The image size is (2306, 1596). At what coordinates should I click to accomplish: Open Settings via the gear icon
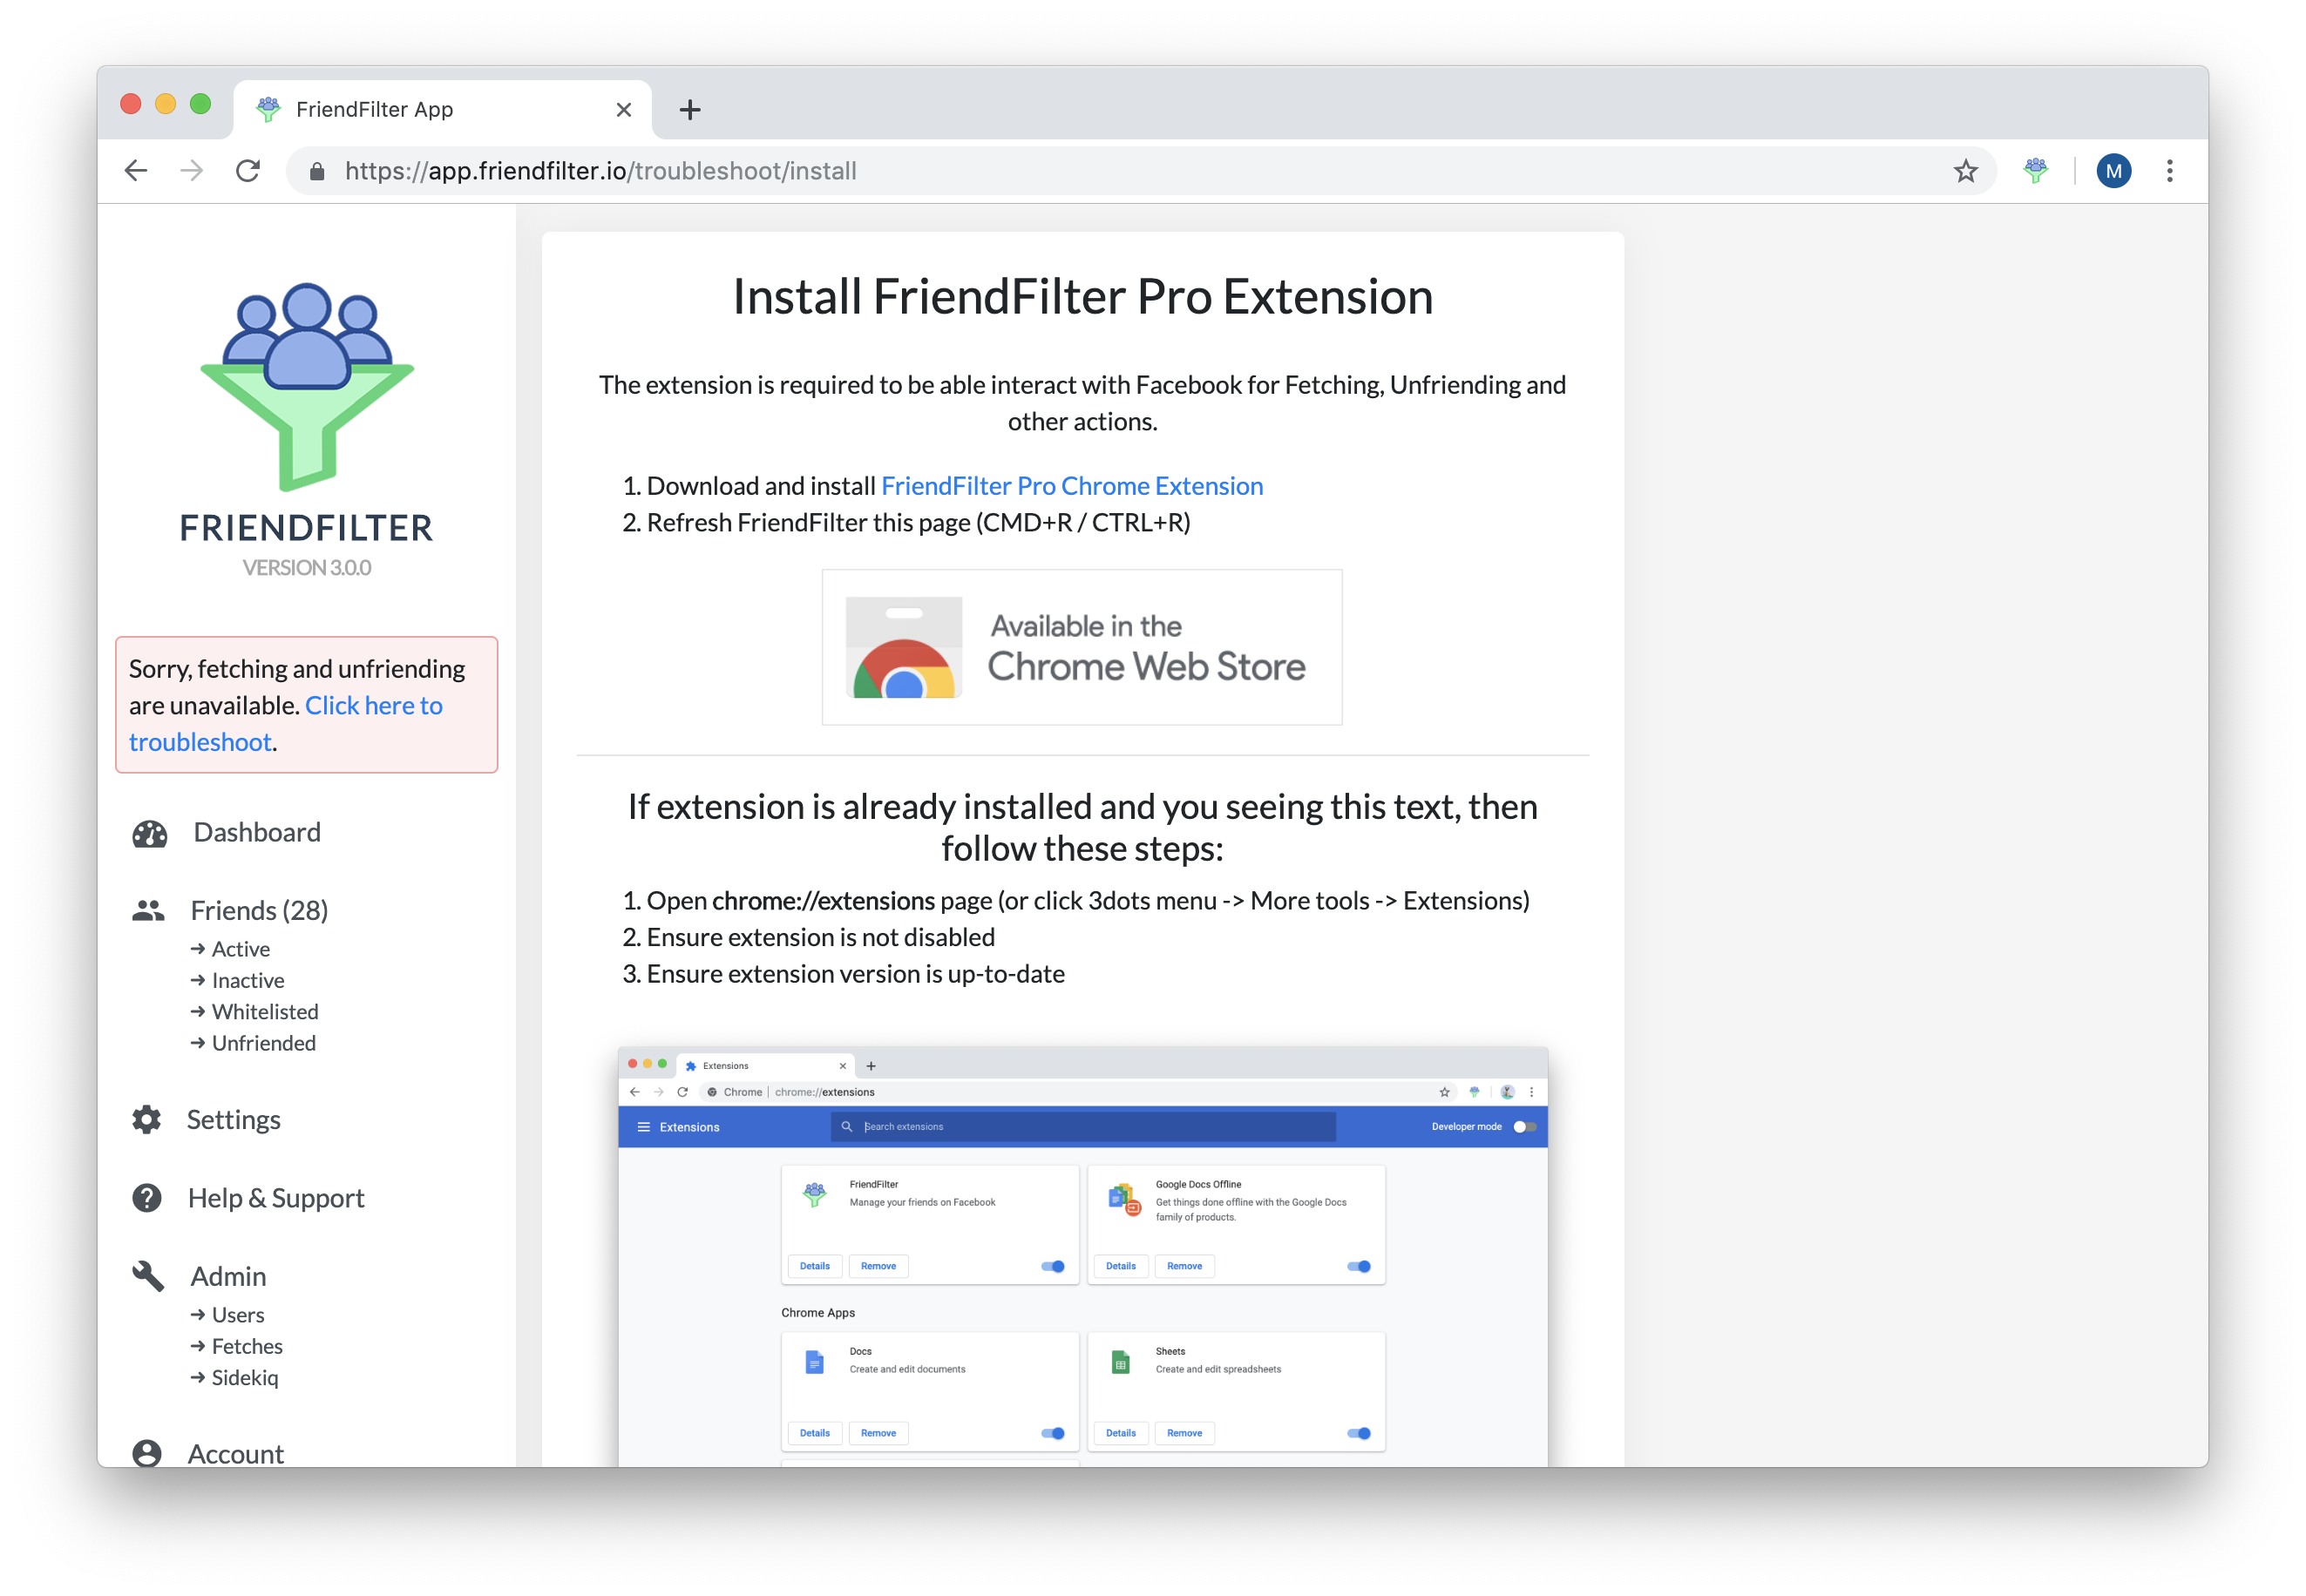point(147,1119)
